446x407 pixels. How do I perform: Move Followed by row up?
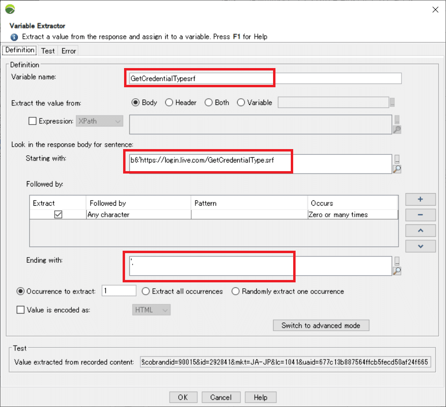pyautogui.click(x=421, y=231)
